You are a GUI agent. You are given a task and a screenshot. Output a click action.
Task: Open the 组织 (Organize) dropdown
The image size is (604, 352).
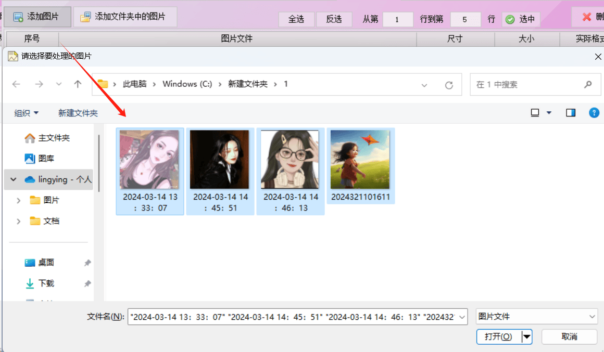[x=25, y=112]
